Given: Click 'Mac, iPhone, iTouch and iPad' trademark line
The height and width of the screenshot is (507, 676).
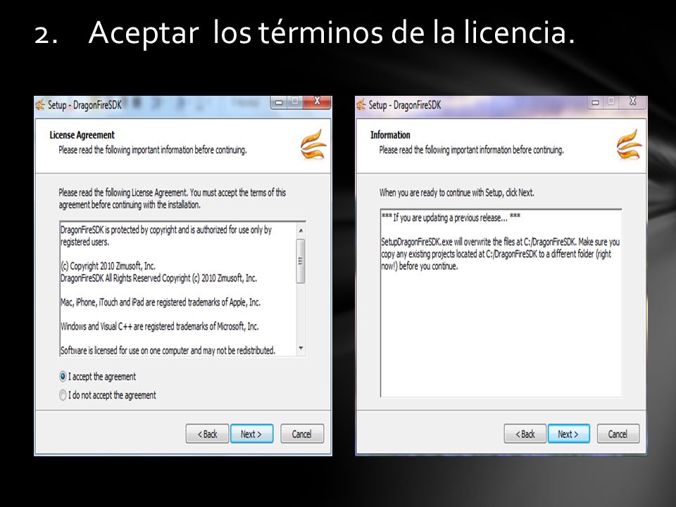Looking at the screenshot, I should click(x=161, y=302).
